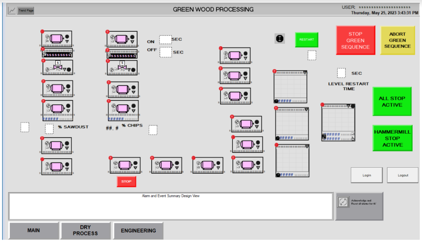Open the ENGINEERING tab
The image size is (422, 242).
pyautogui.click(x=138, y=231)
